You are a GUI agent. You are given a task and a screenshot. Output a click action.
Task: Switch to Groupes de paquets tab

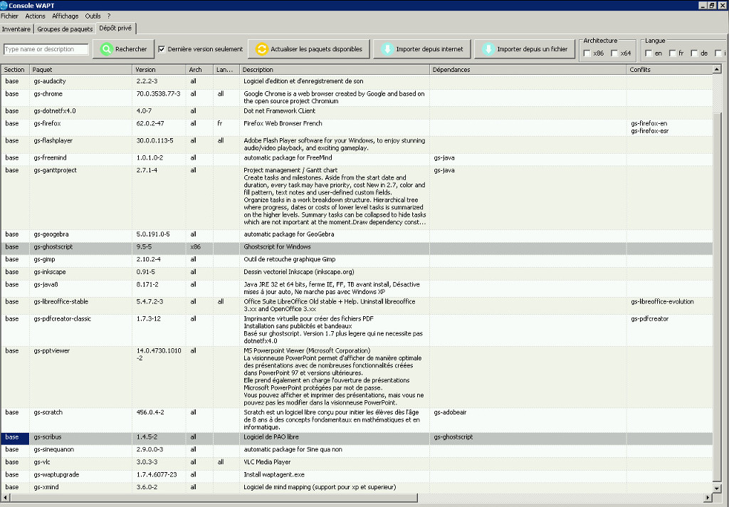click(65, 28)
